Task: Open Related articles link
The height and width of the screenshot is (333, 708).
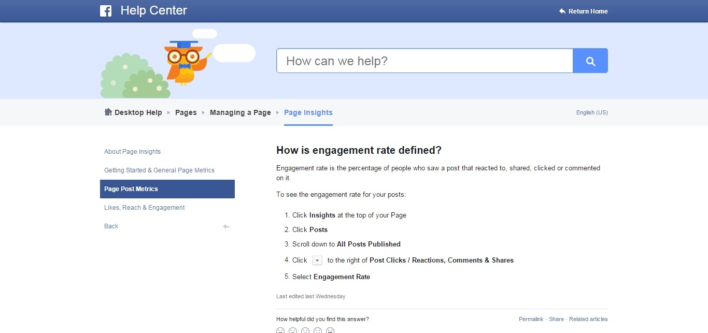Action: click(588, 319)
